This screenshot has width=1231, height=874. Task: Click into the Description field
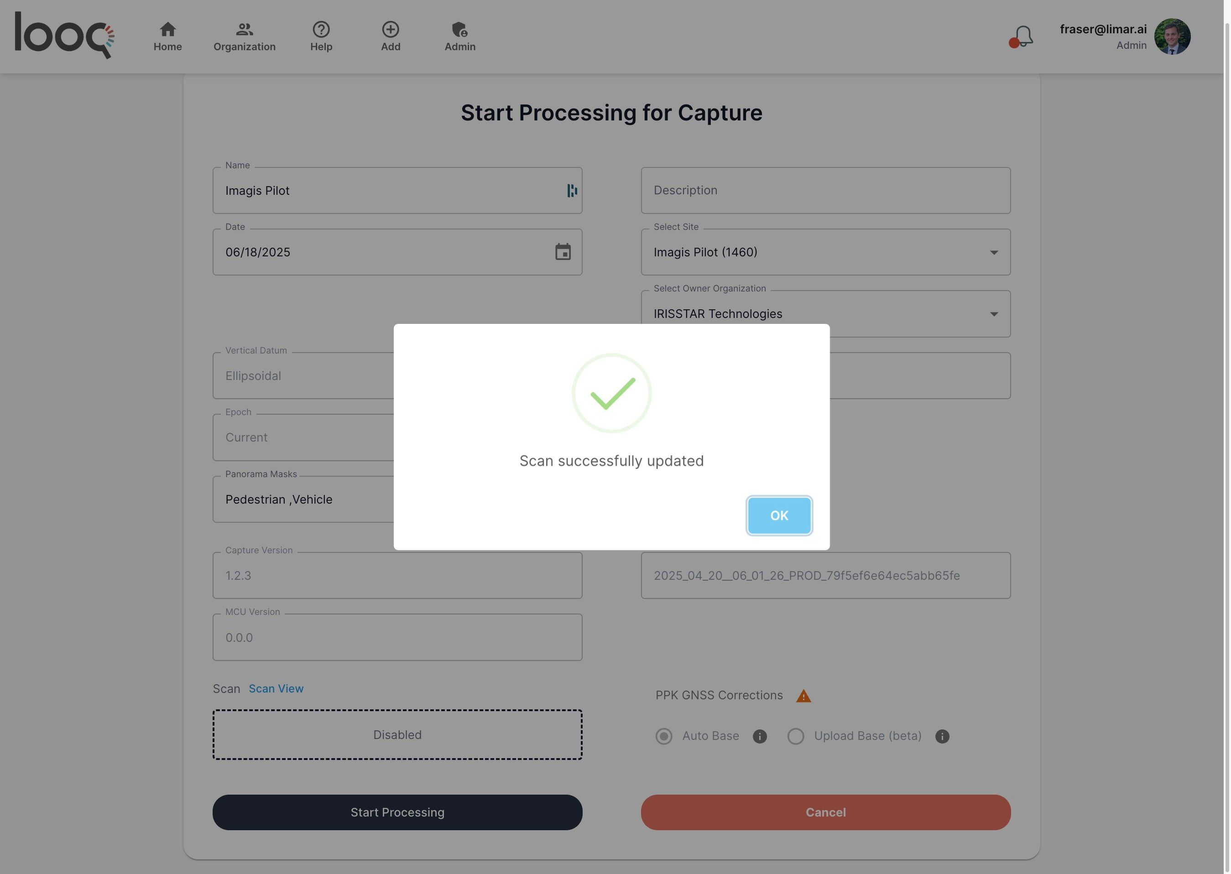pos(825,191)
